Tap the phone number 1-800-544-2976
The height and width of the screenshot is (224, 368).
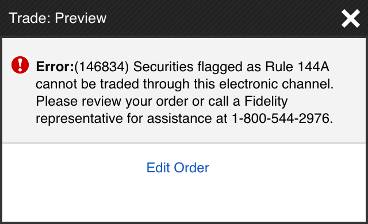tap(282, 118)
